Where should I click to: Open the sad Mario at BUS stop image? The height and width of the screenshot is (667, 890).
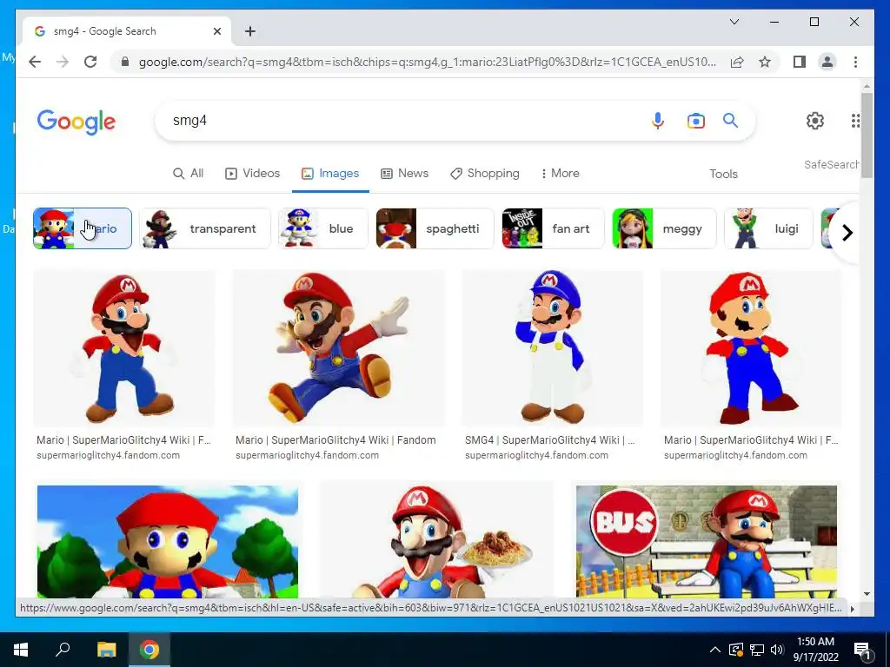point(706,541)
